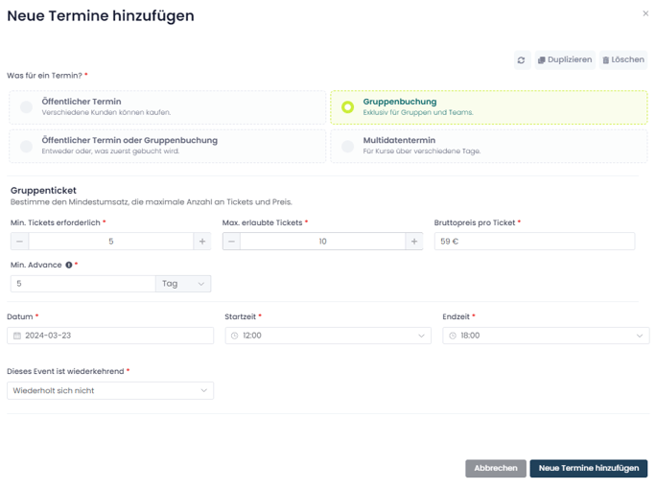Click the Abbrechen button
The height and width of the screenshot is (488, 656).
tap(496, 469)
